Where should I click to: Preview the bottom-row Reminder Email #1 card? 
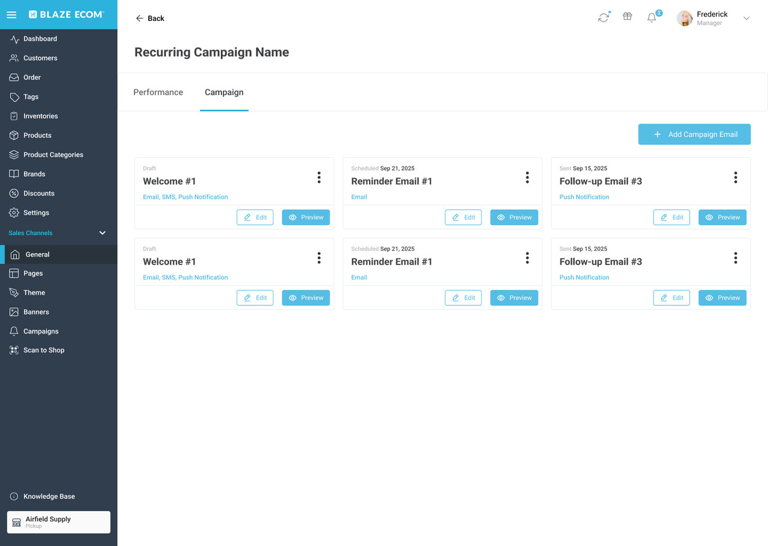point(514,298)
